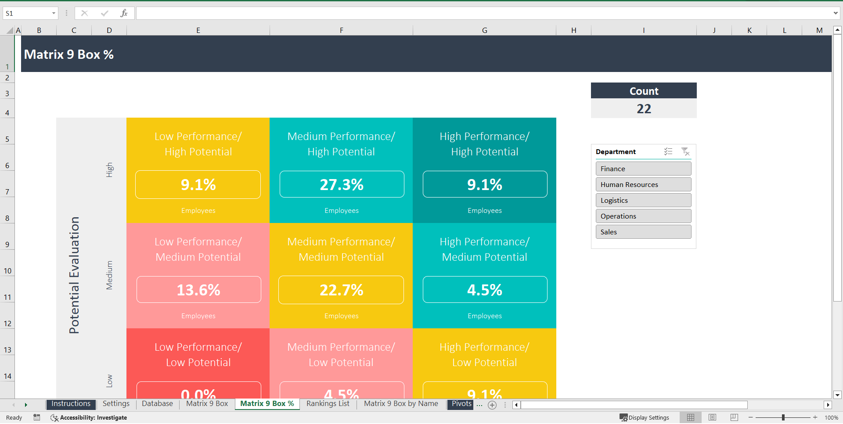Switch to Page Break Preview view
843x424 pixels.
coord(734,417)
